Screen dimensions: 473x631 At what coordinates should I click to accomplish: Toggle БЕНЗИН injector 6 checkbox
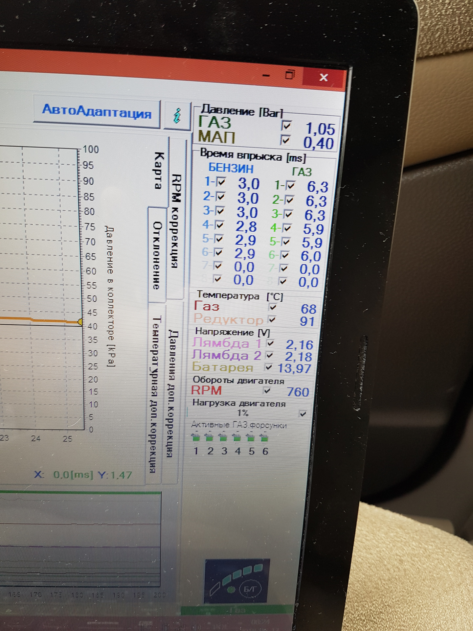pyautogui.click(x=218, y=252)
